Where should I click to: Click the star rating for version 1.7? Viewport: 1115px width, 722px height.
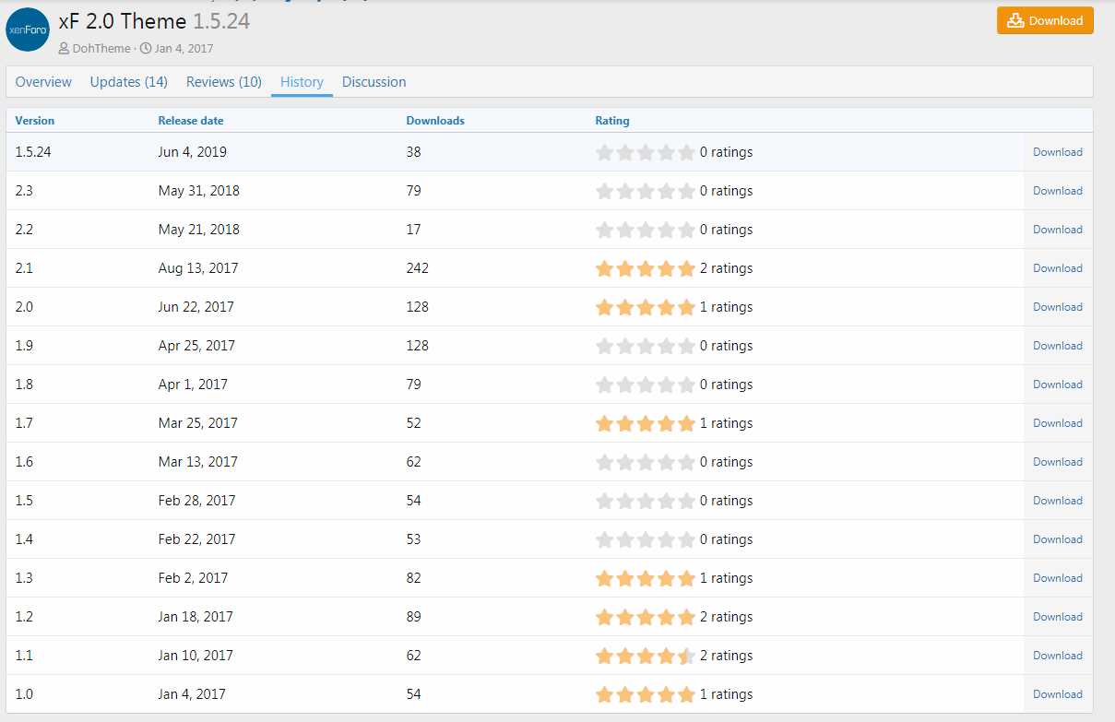646,423
